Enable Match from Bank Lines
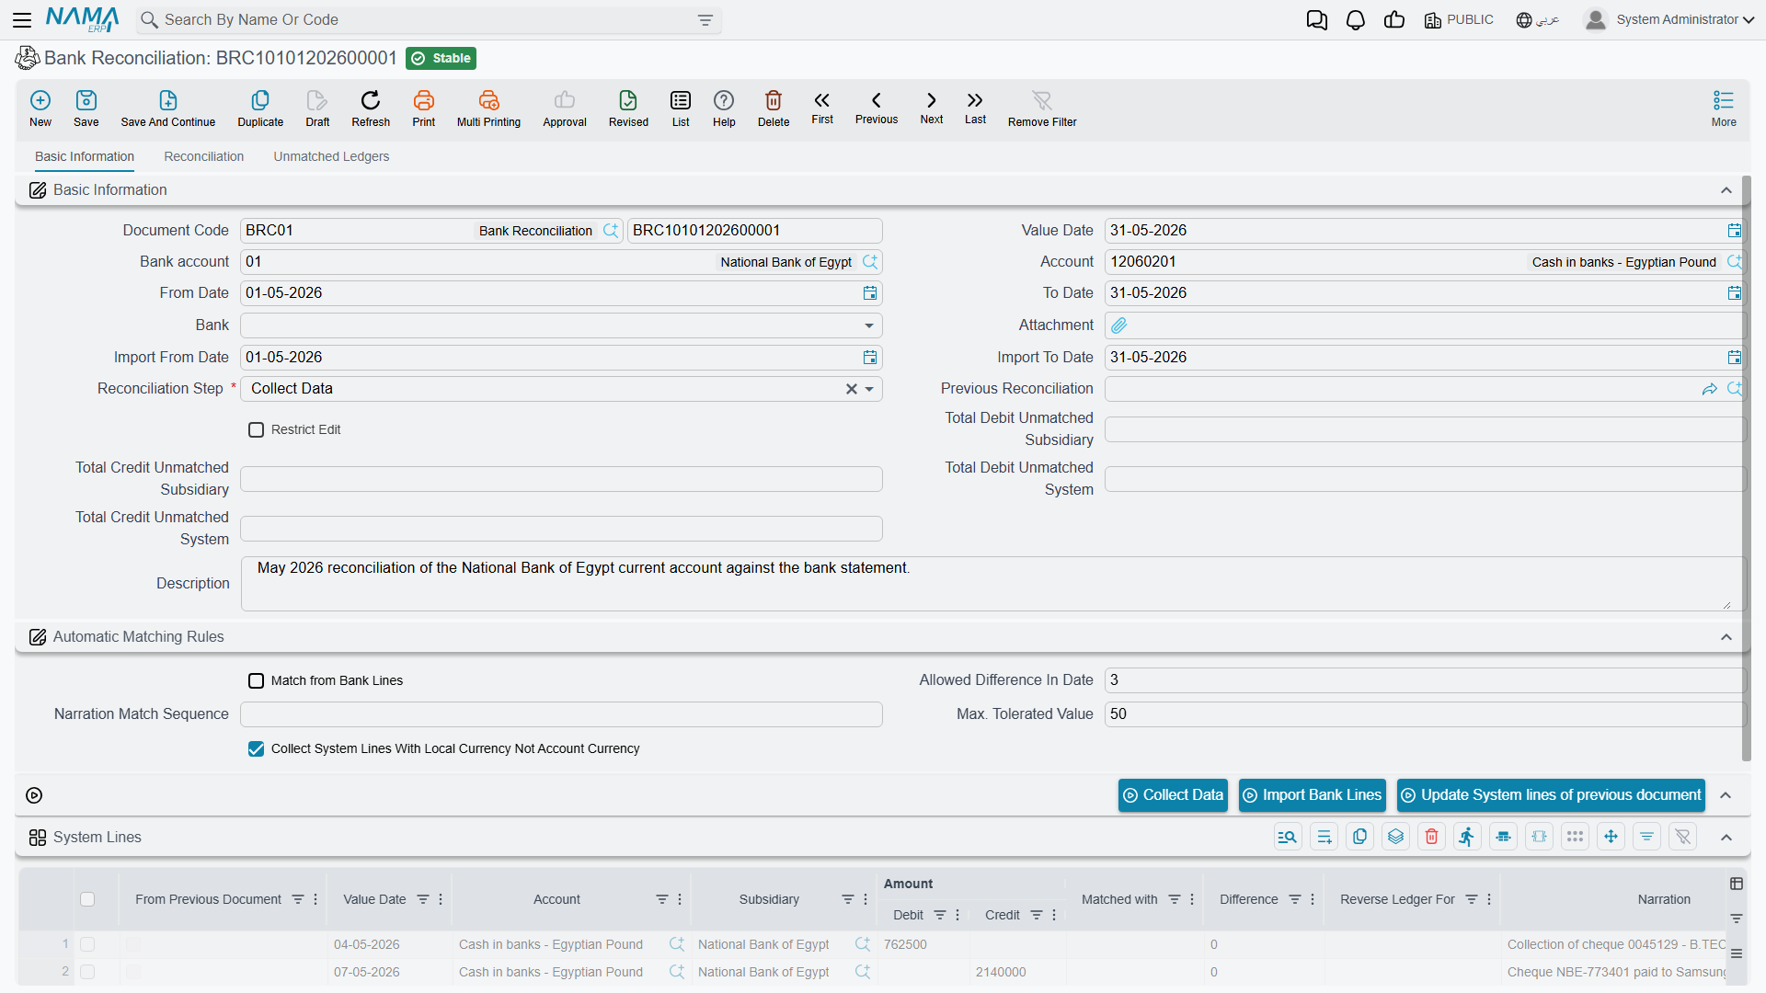Screen dimensions: 1766x993 (x=257, y=680)
